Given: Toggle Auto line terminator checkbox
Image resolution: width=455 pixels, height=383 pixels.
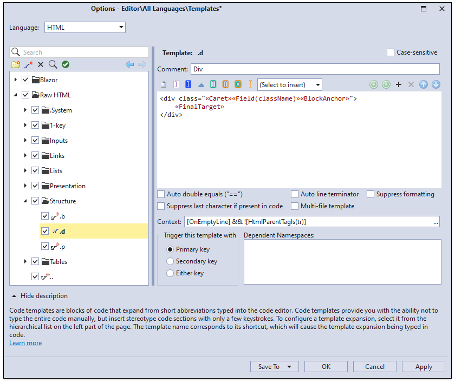Looking at the screenshot, I should point(295,194).
